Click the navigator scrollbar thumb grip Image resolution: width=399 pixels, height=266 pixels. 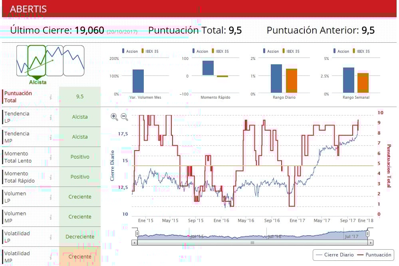pos(252,243)
